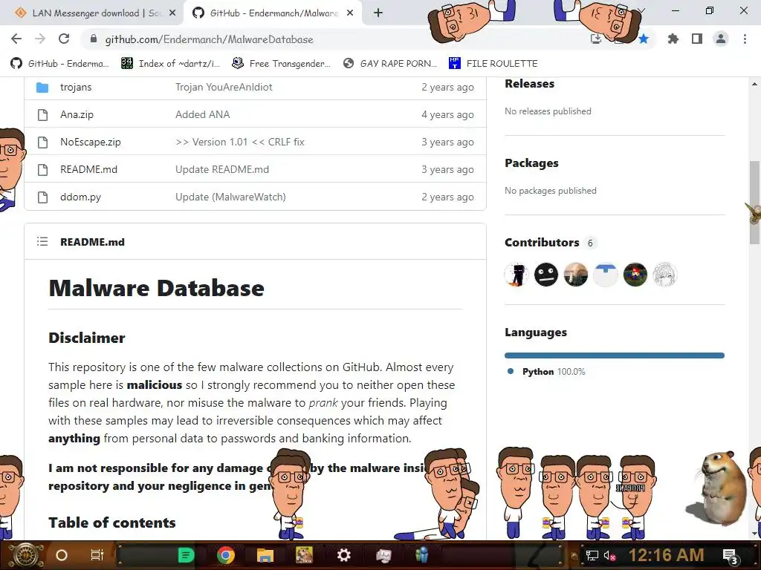
Task: Reload the GitHub page
Action: pyautogui.click(x=64, y=39)
